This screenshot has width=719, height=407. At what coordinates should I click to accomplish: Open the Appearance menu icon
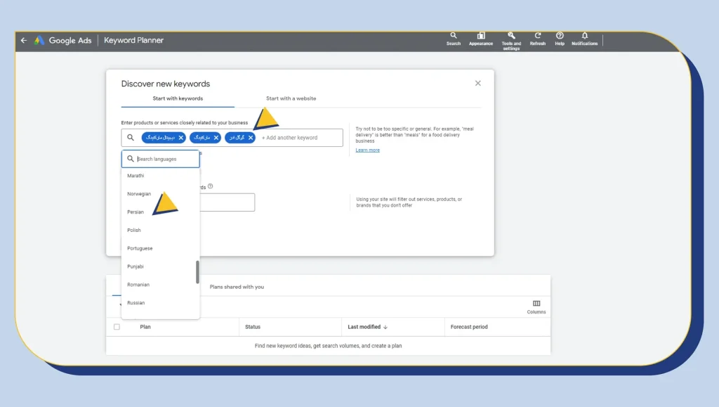tap(480, 39)
